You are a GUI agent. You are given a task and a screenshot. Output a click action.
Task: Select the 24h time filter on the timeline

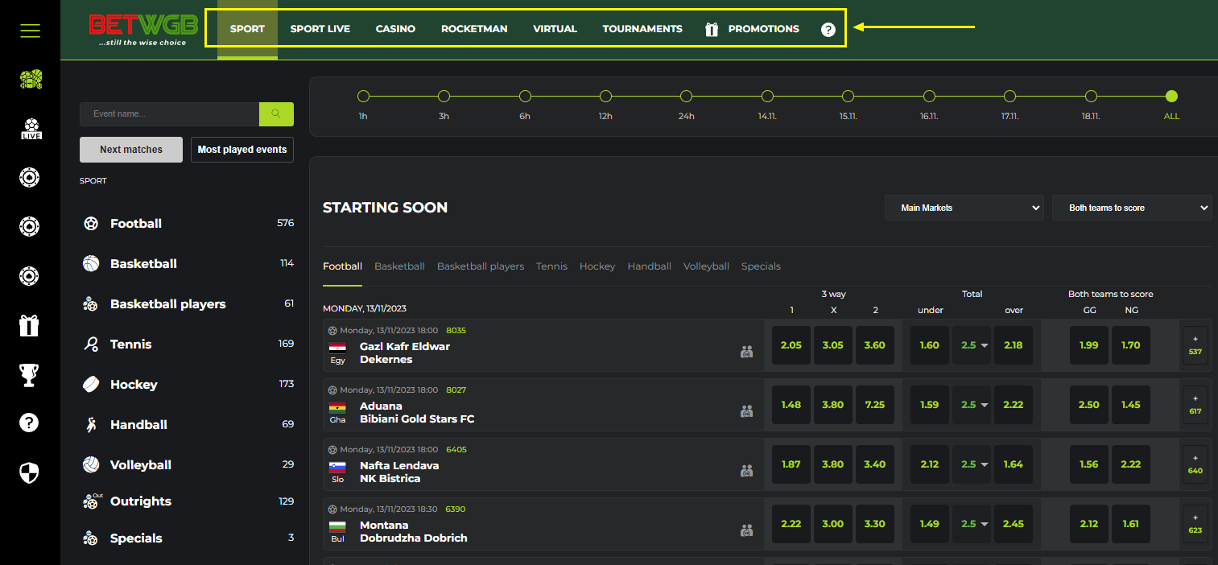tap(686, 96)
